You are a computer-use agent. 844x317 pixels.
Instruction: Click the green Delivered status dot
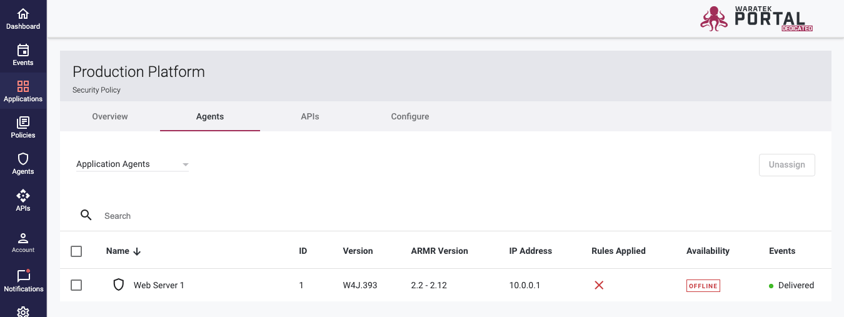click(771, 286)
